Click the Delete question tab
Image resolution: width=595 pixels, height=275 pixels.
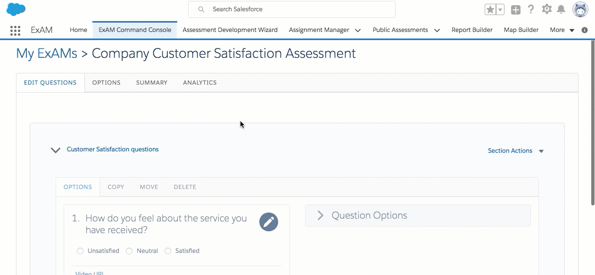tap(185, 187)
